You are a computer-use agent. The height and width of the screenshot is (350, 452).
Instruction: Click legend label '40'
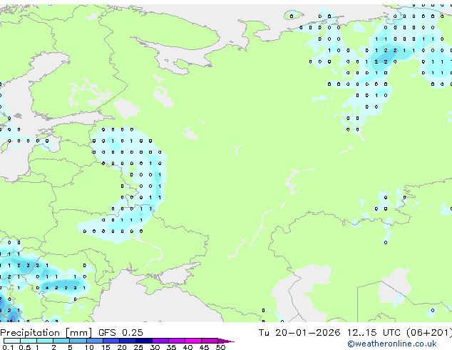(x=188, y=347)
